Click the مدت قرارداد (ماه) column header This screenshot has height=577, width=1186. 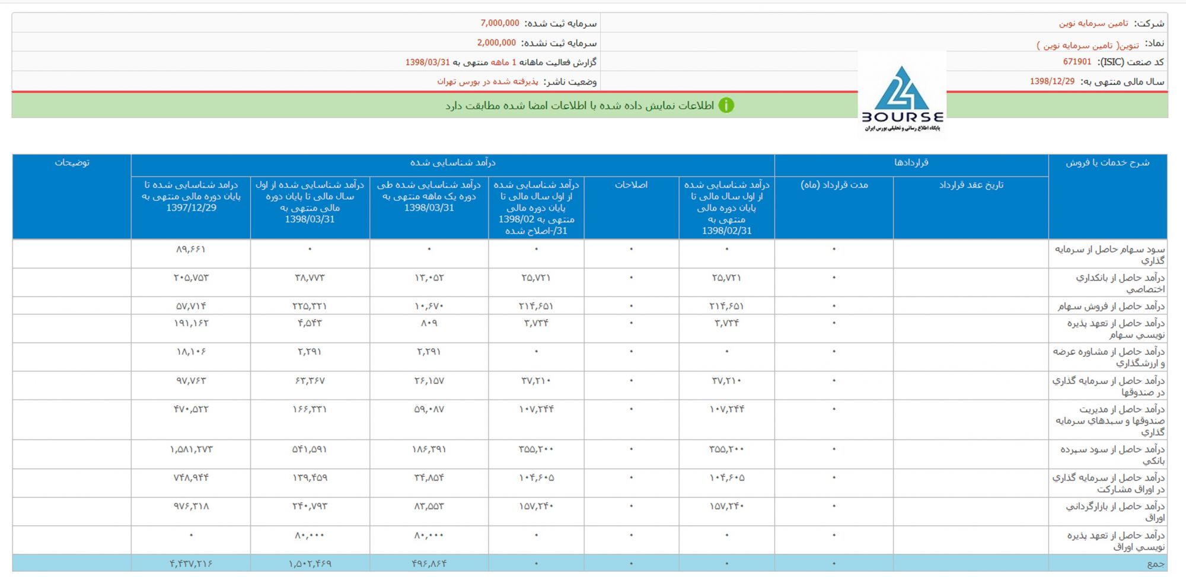pyautogui.click(x=834, y=185)
